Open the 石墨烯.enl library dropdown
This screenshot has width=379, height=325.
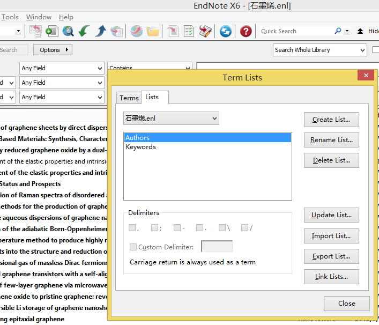(171, 118)
